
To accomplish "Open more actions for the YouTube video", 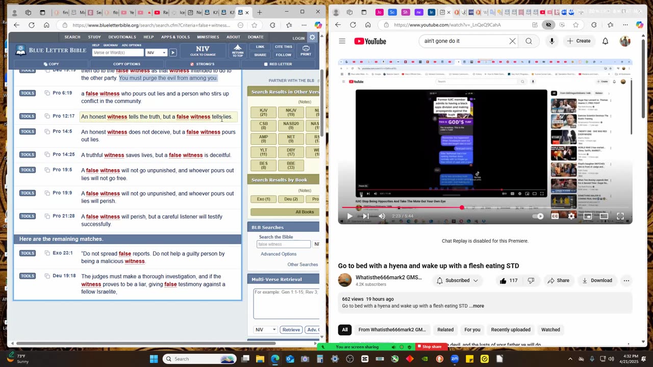I will click(x=626, y=280).
